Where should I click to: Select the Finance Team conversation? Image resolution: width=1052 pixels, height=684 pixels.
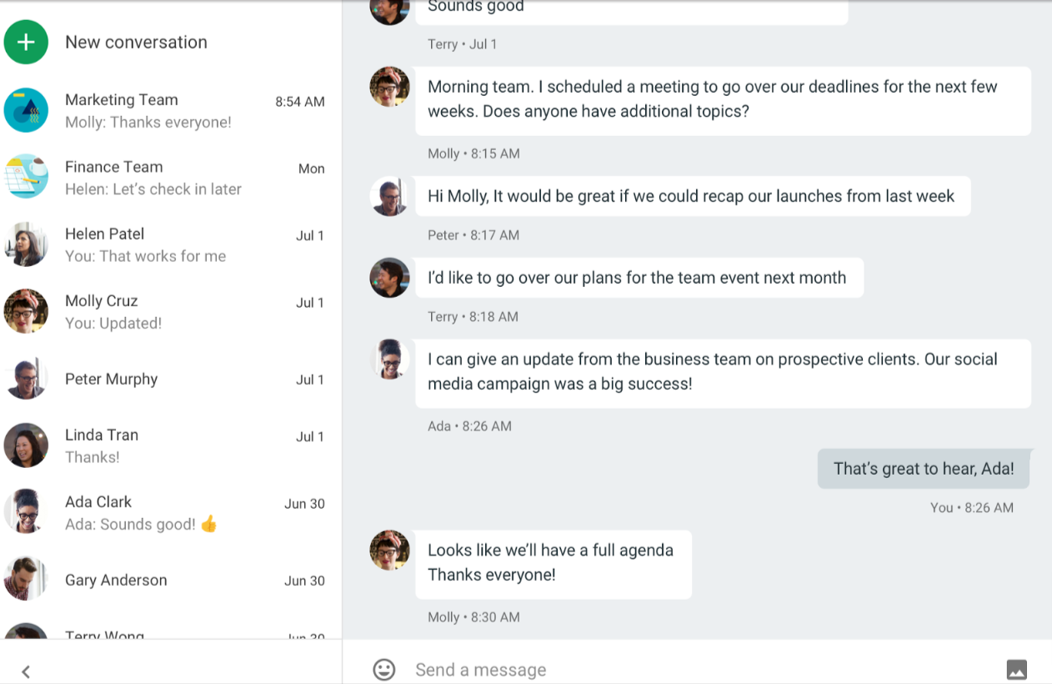pos(167,178)
